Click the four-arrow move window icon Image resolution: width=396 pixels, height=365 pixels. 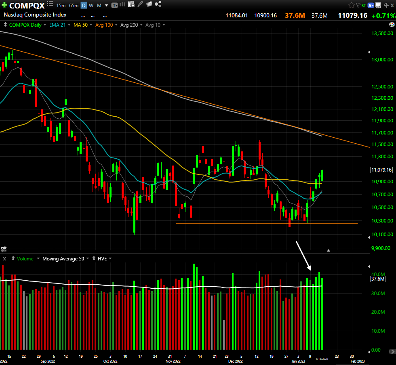[386, 5]
